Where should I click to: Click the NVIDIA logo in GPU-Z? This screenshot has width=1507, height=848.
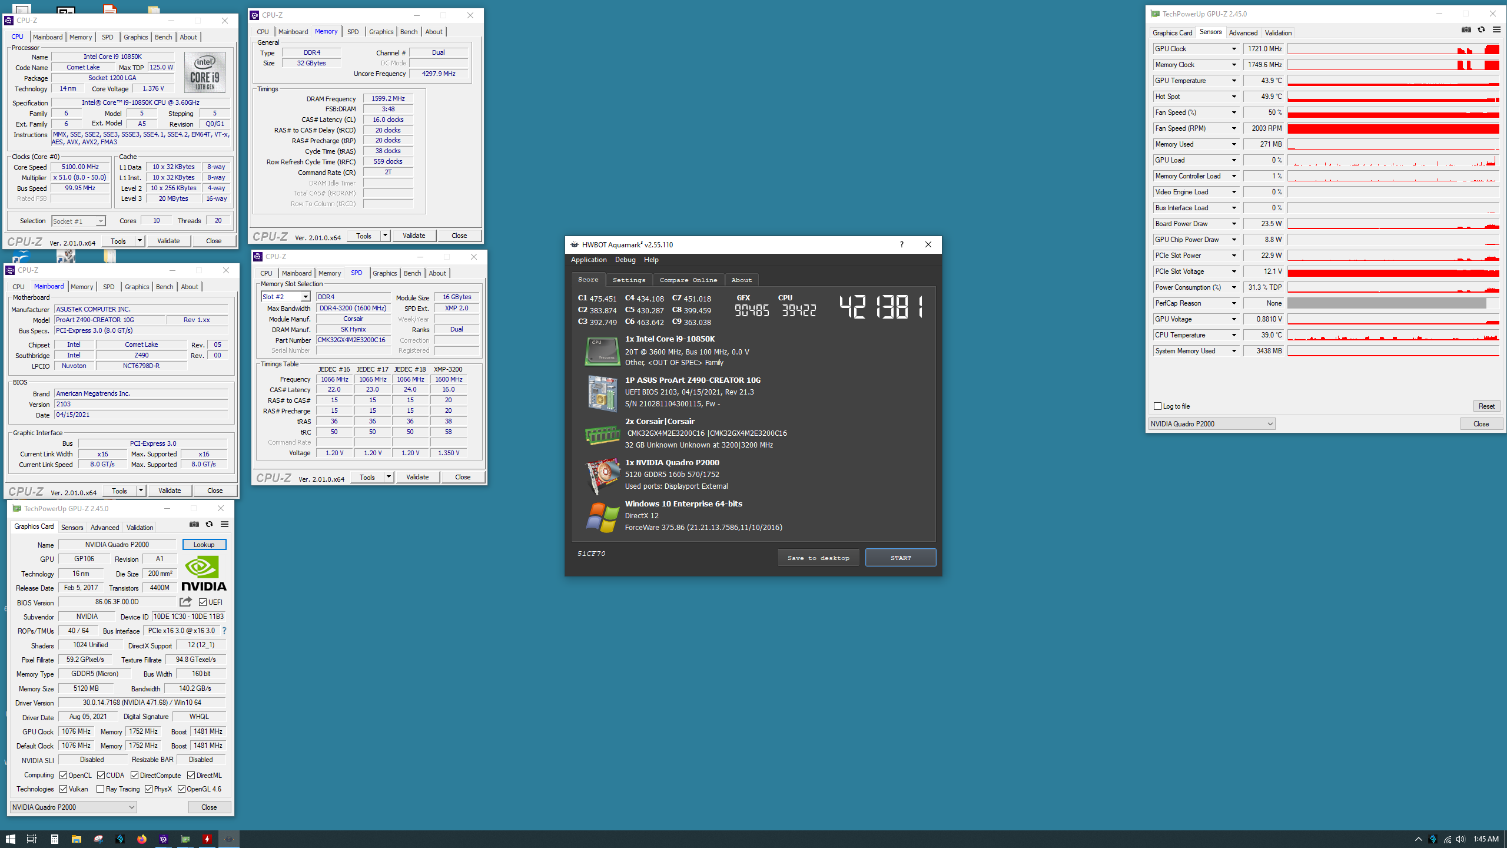pyautogui.click(x=204, y=573)
